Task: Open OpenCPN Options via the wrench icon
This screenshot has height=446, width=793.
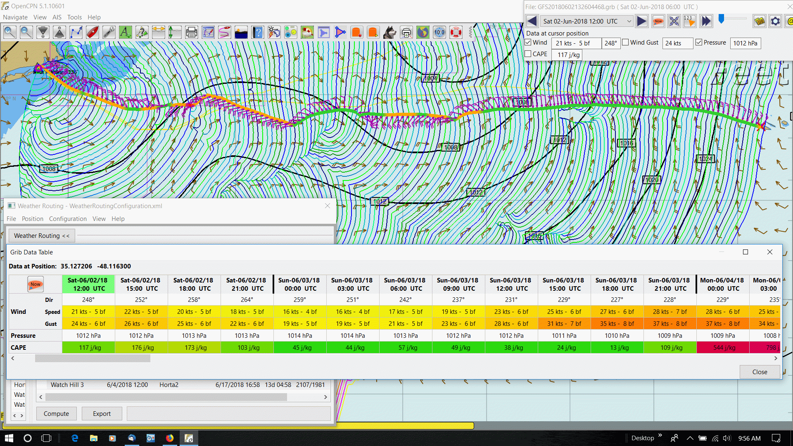Action: click(109, 32)
